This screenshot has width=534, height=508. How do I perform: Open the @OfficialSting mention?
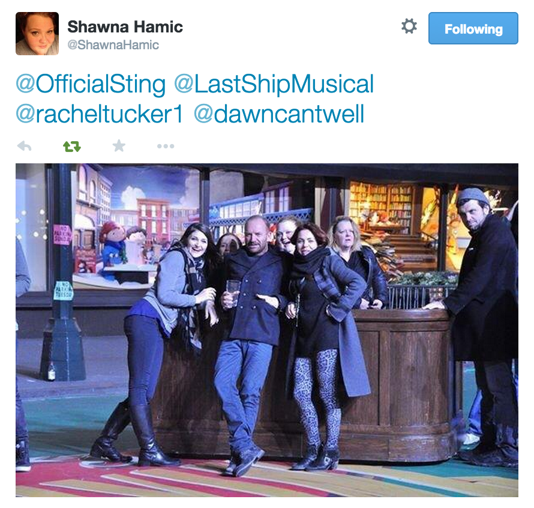[x=91, y=84]
